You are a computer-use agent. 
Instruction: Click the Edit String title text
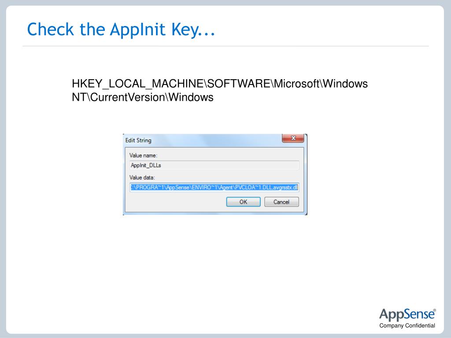tap(138, 140)
